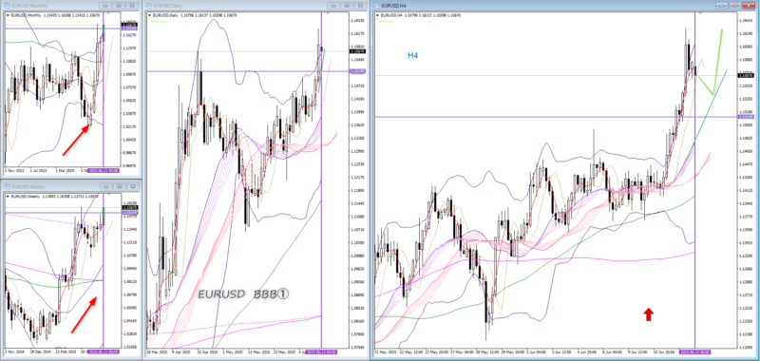Click the purple date label on Daily time axis

pos(322,351)
